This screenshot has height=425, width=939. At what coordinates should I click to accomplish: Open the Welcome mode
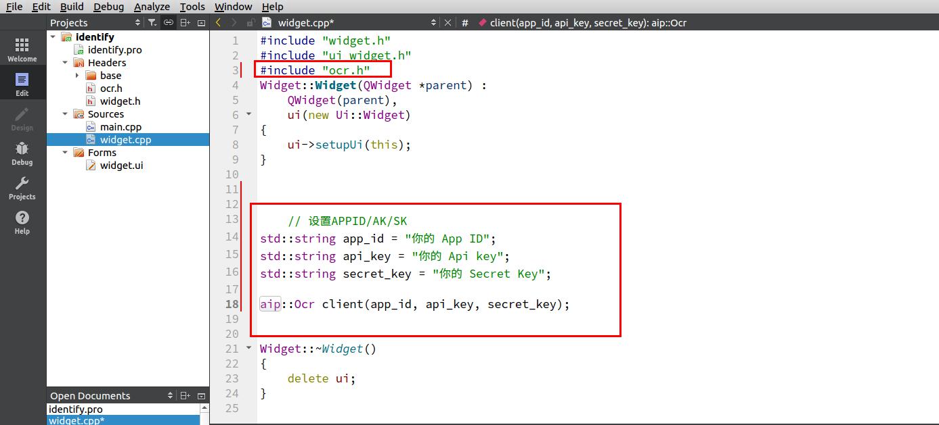click(x=22, y=49)
